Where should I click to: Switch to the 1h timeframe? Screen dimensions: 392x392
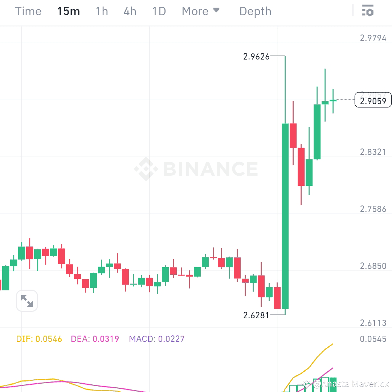pyautogui.click(x=101, y=11)
